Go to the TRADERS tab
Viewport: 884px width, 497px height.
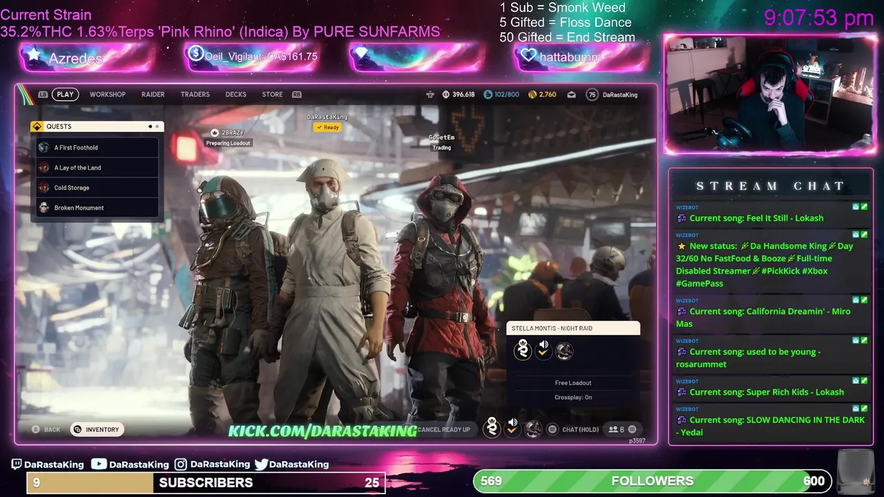[195, 95]
